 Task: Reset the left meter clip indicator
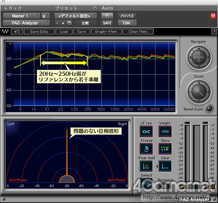(x=187, y=123)
